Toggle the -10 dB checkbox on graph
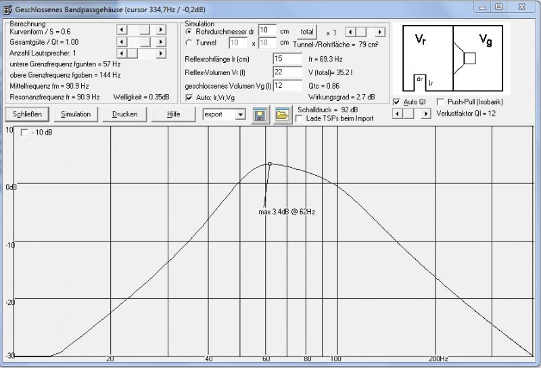Viewport: 541px width, 368px height. [x=25, y=132]
